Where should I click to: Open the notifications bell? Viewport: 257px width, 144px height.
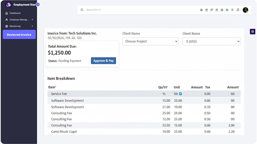tap(238, 10)
